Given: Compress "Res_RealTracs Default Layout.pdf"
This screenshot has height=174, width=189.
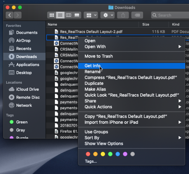Looking at the screenshot, I should point(132,78).
